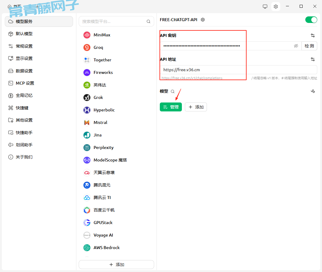Open 关于我们 page
Screen dimensions: 322x272
tap(39, 157)
